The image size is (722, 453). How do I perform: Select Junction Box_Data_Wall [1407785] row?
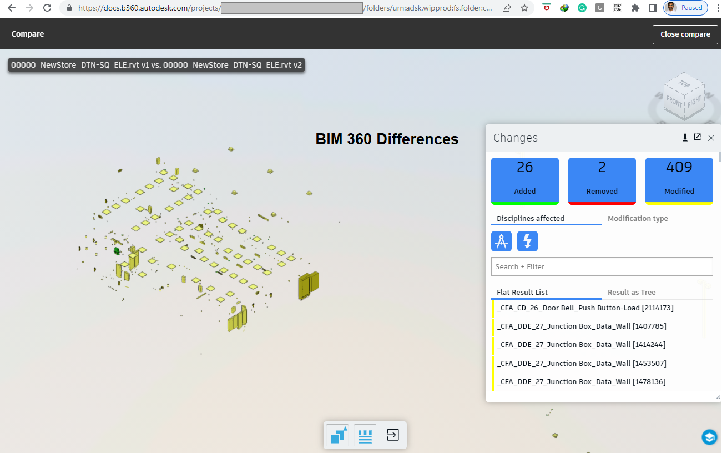pyautogui.click(x=602, y=326)
